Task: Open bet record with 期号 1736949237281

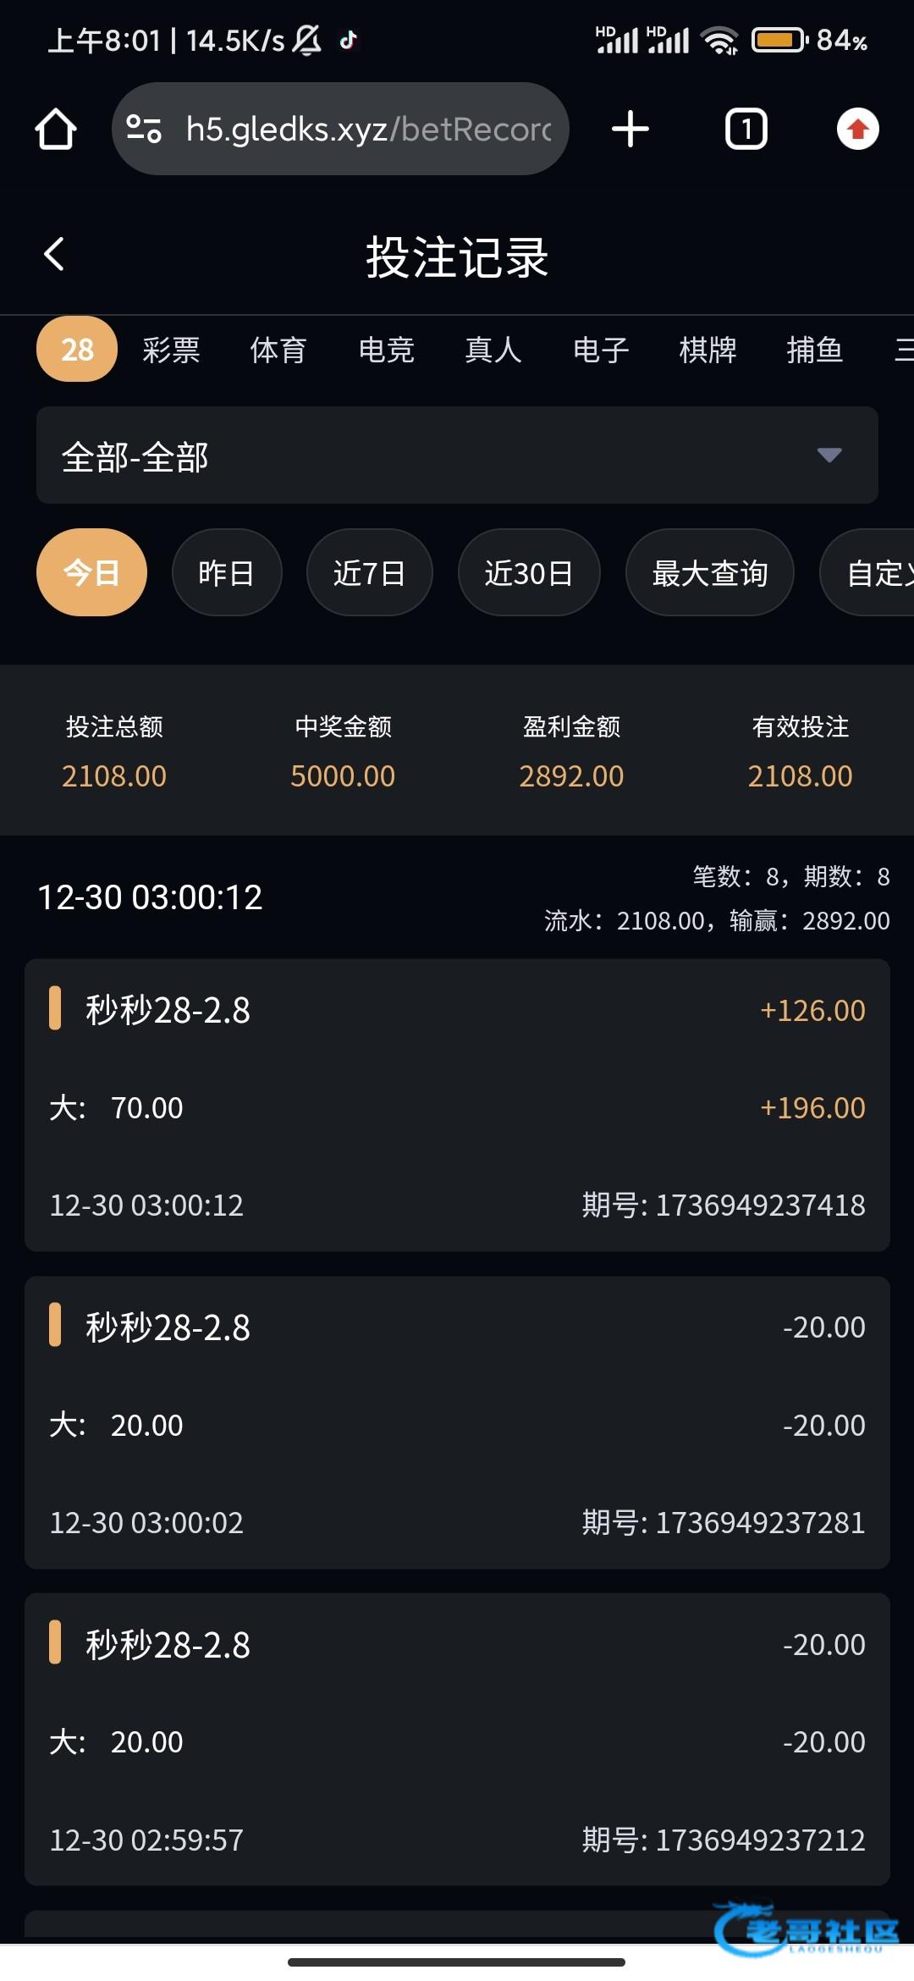Action: click(x=457, y=1422)
